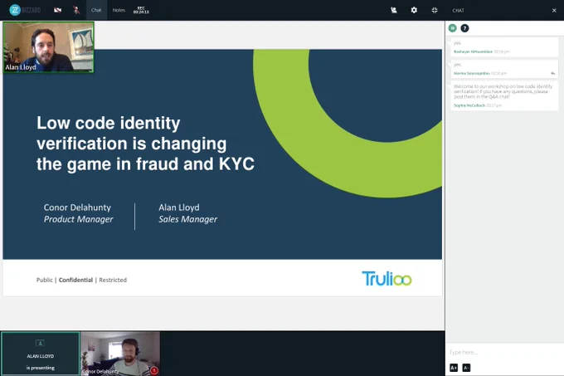Open the settings gear icon
The width and height of the screenshot is (564, 376).
[x=414, y=10]
